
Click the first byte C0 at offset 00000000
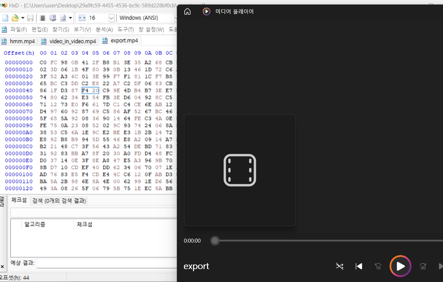[x=43, y=63]
